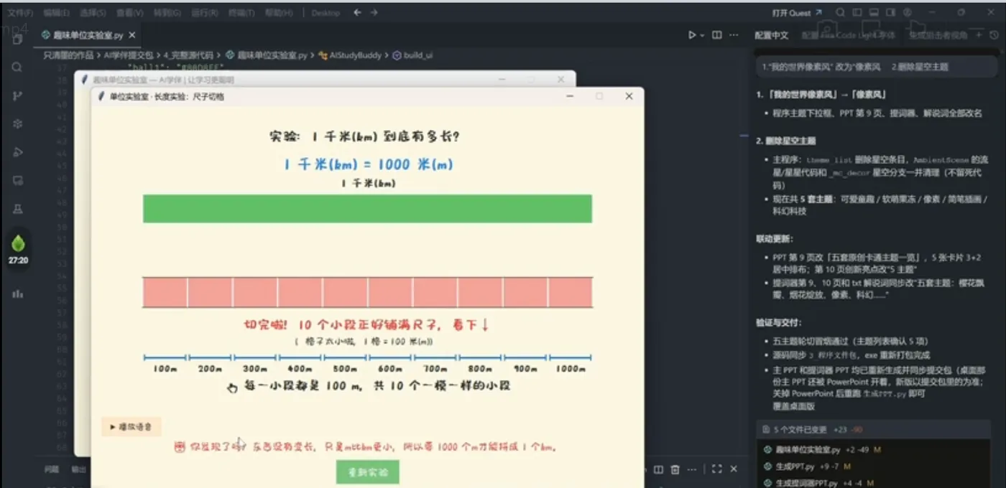Expand the AIStudyBuddy breadcrumb item
This screenshot has width=1006, height=488.
349,55
